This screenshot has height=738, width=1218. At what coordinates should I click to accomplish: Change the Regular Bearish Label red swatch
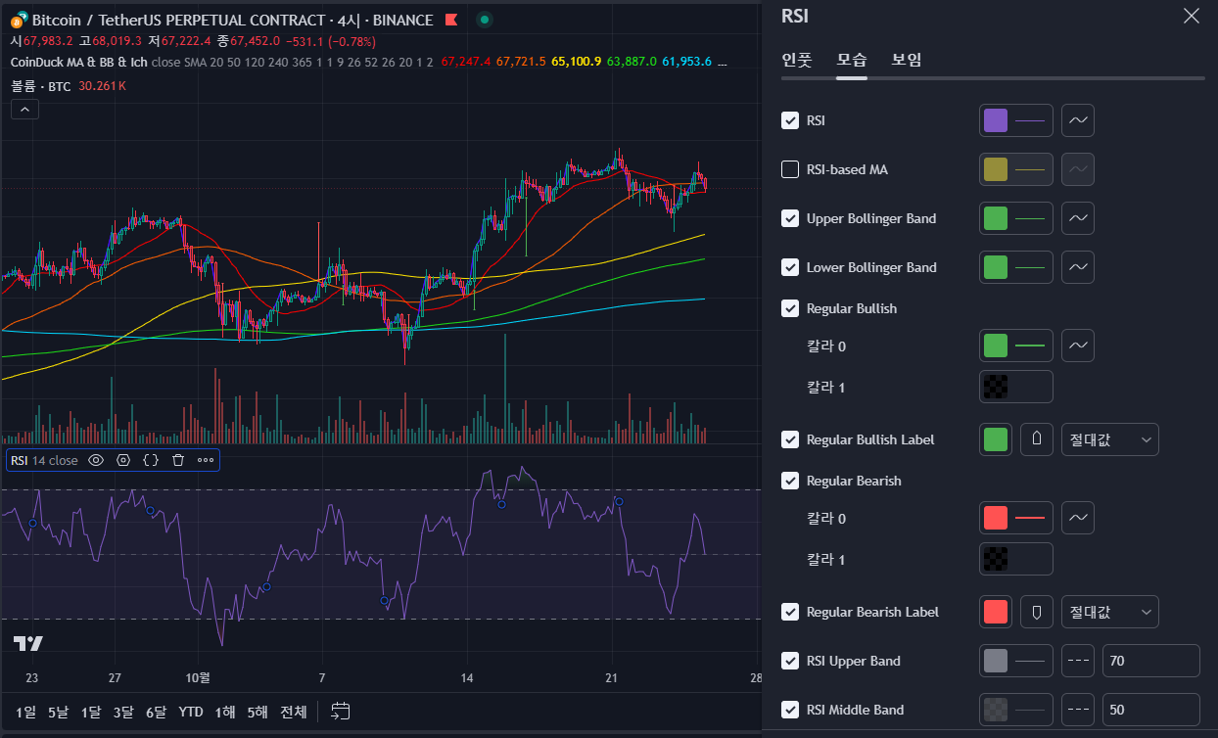[996, 612]
